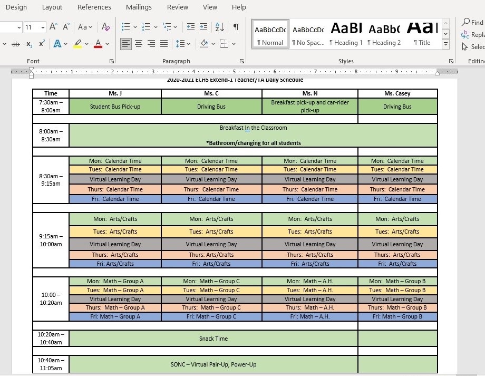The image size is (485, 376).
Task: Apply Sort to the selection
Action: (220, 27)
